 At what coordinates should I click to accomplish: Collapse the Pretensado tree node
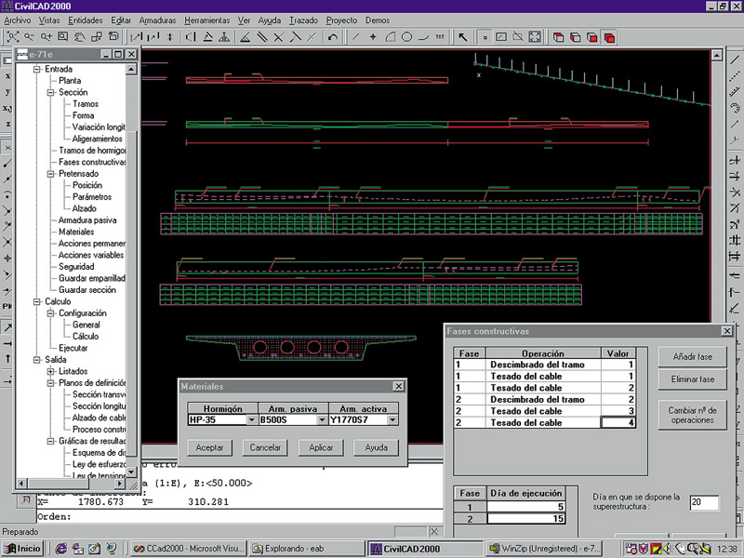(x=52, y=174)
